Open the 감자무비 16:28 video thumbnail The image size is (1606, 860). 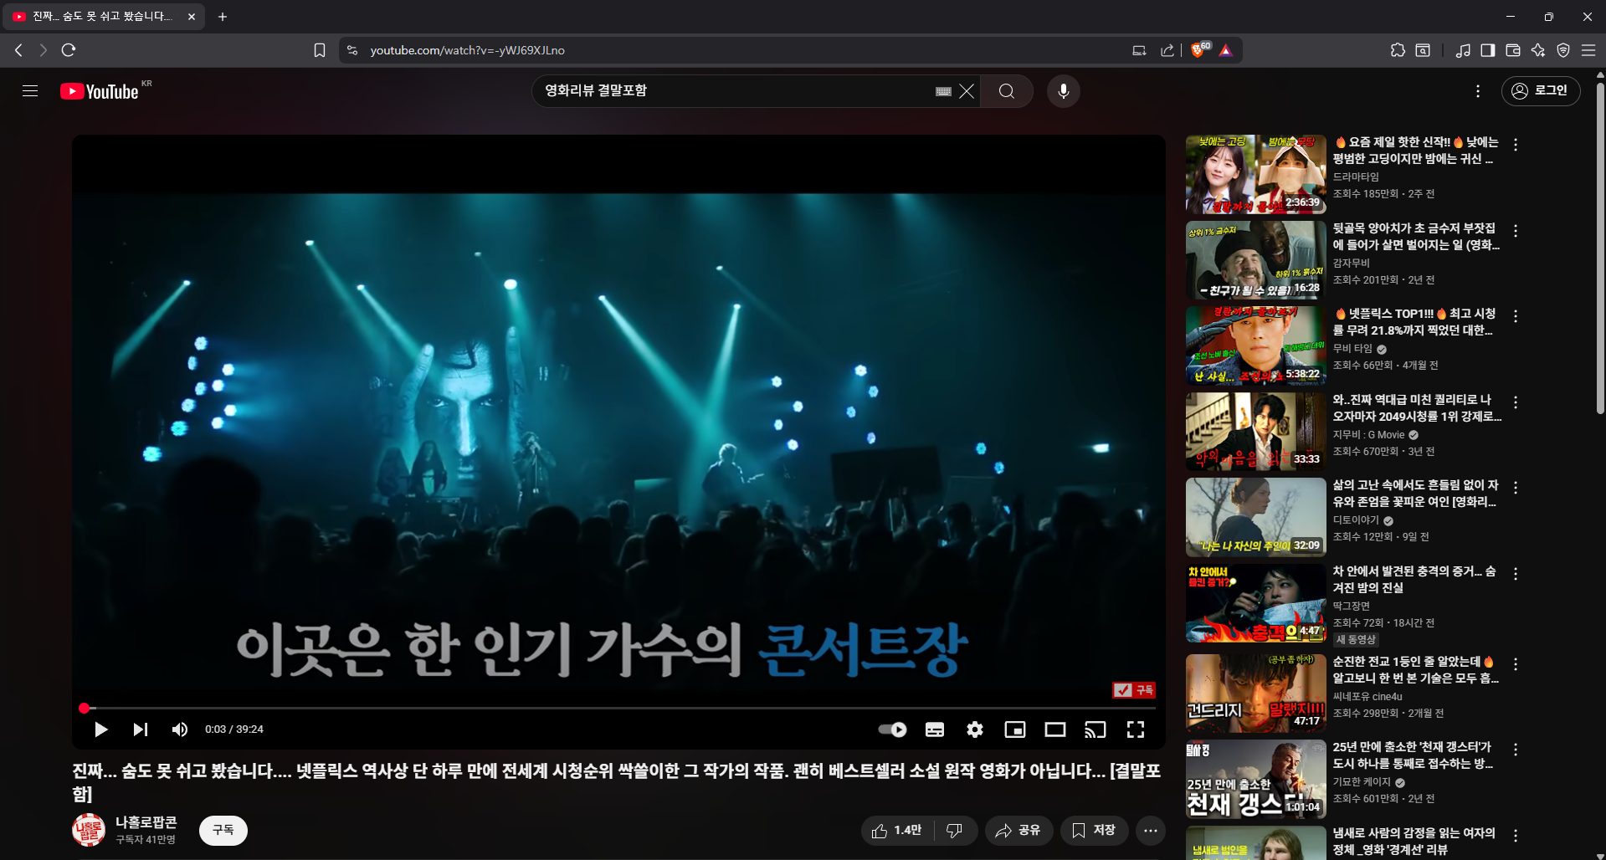coord(1255,259)
